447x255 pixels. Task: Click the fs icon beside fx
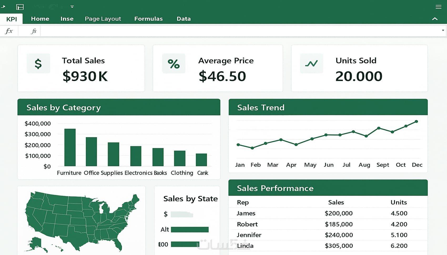click(34, 31)
